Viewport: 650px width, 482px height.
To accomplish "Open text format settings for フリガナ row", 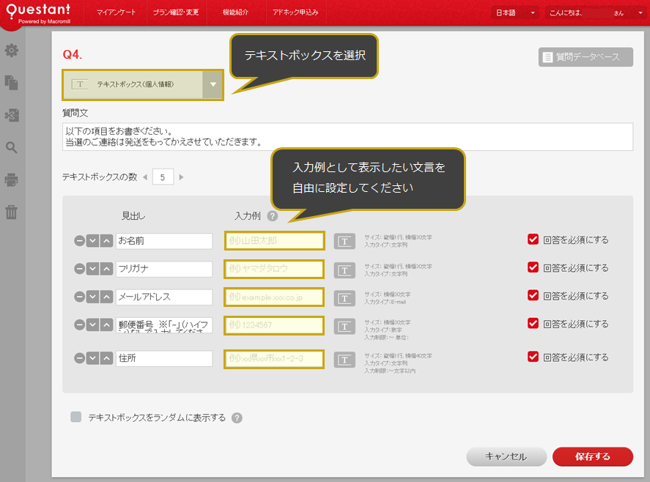I will pyautogui.click(x=344, y=270).
